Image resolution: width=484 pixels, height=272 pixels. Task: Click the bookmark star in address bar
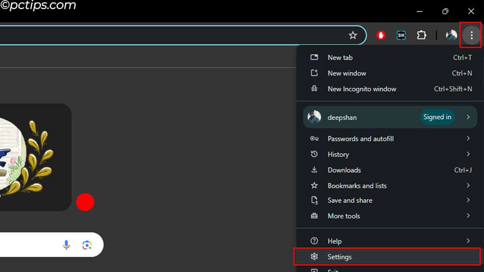tap(353, 35)
